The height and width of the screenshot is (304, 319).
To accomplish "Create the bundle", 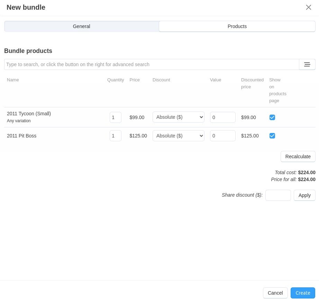I will click(303, 293).
